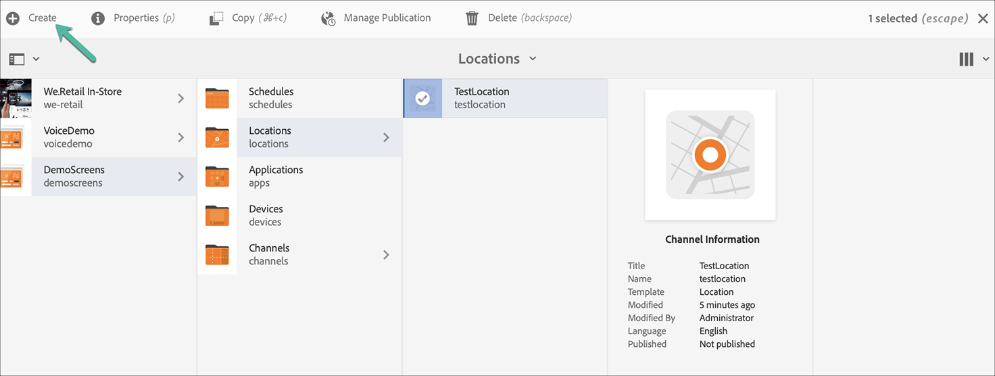Click the Copy icon in toolbar

(x=216, y=18)
